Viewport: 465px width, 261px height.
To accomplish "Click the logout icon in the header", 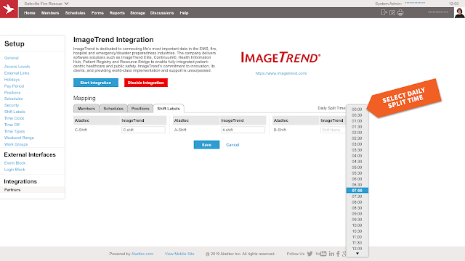I will click(384, 12).
